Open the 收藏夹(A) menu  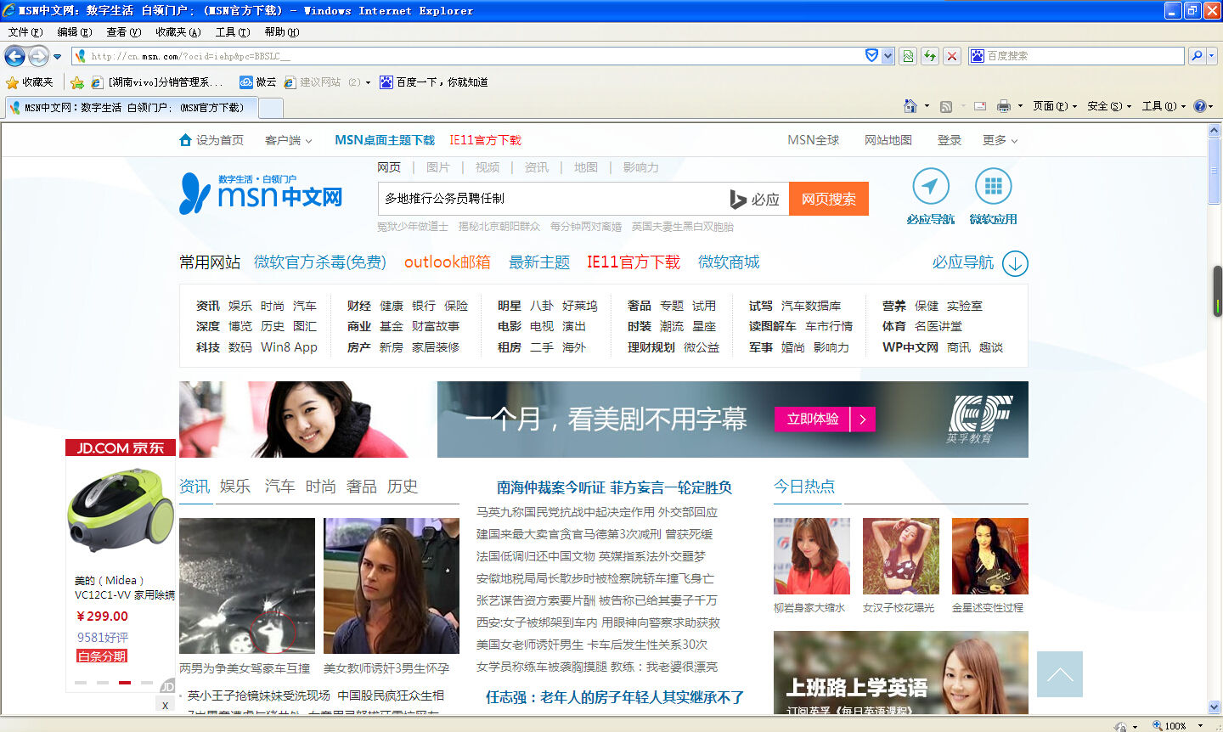(x=178, y=32)
